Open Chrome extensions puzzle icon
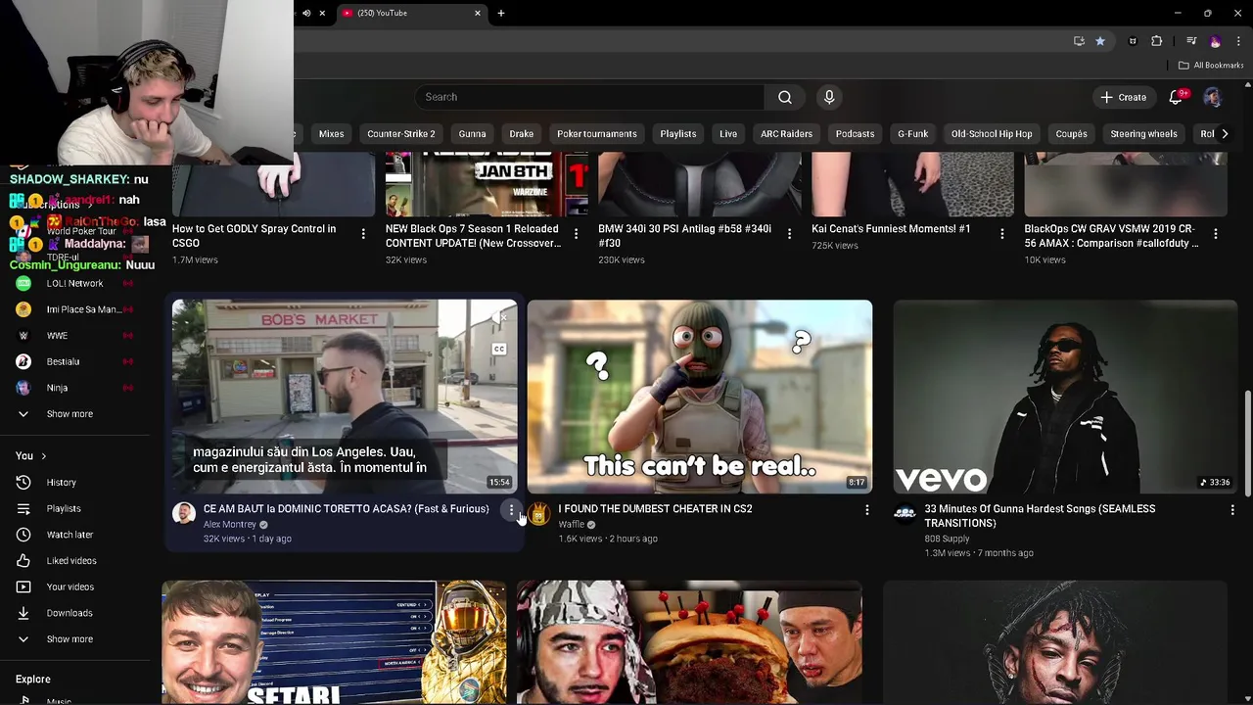Viewport: 1253px width, 705px height. 1156,41
